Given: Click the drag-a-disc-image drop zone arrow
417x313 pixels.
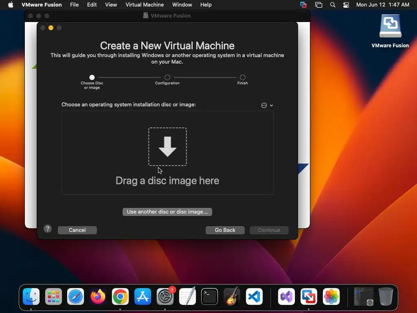Looking at the screenshot, I should pyautogui.click(x=167, y=147).
